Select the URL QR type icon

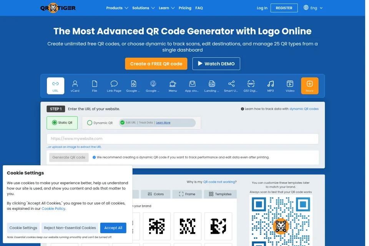[x=55, y=86]
